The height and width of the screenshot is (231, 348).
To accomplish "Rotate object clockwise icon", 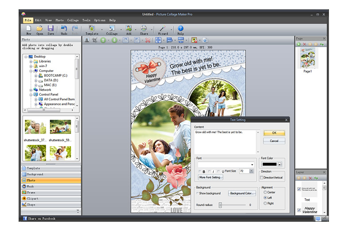I will point(125,40).
